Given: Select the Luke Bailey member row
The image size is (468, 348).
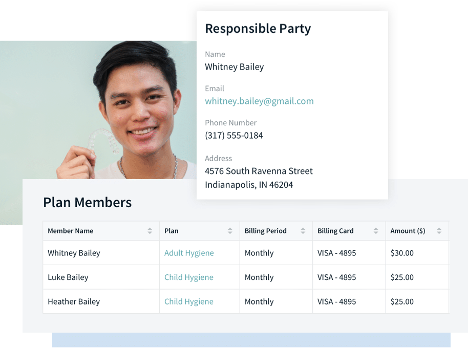Looking at the screenshot, I should pos(246,277).
